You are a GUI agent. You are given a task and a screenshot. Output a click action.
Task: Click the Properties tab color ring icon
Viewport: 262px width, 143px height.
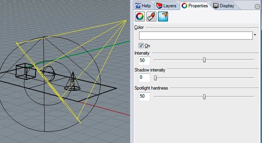185,6
